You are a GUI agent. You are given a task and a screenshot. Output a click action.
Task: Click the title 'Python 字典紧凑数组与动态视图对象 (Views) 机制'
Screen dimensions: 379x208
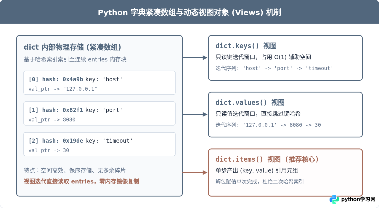[189, 12]
